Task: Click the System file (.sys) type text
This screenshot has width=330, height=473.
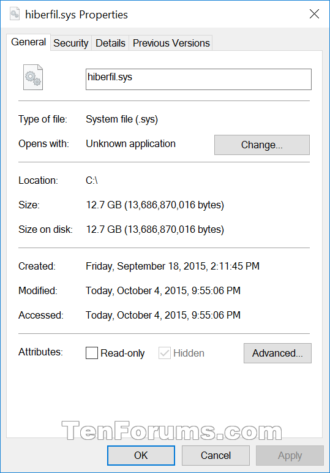Action: coord(122,119)
